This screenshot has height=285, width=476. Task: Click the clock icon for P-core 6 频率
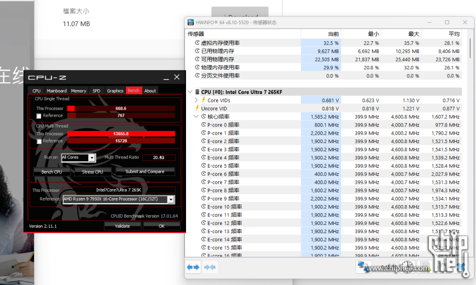pos(204,174)
